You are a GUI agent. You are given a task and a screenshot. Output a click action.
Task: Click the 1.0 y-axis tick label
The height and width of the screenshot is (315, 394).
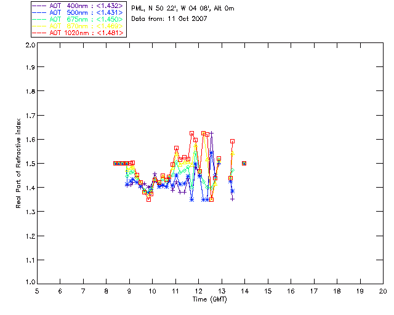click(x=30, y=282)
